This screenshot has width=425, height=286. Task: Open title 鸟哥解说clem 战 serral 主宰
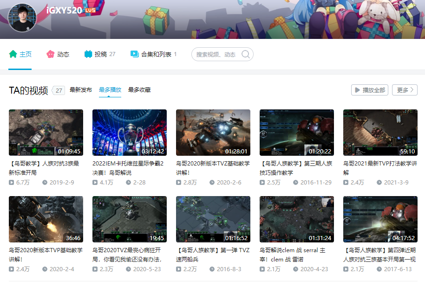(293, 254)
